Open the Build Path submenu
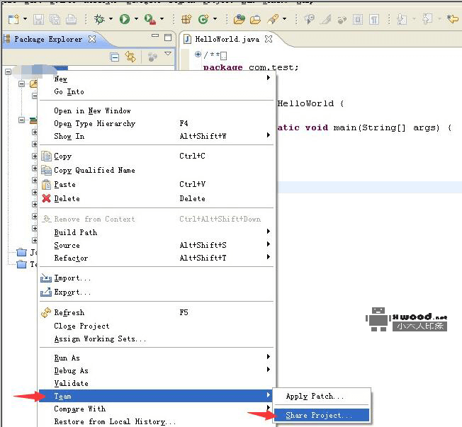This screenshot has width=462, height=427. click(x=157, y=232)
